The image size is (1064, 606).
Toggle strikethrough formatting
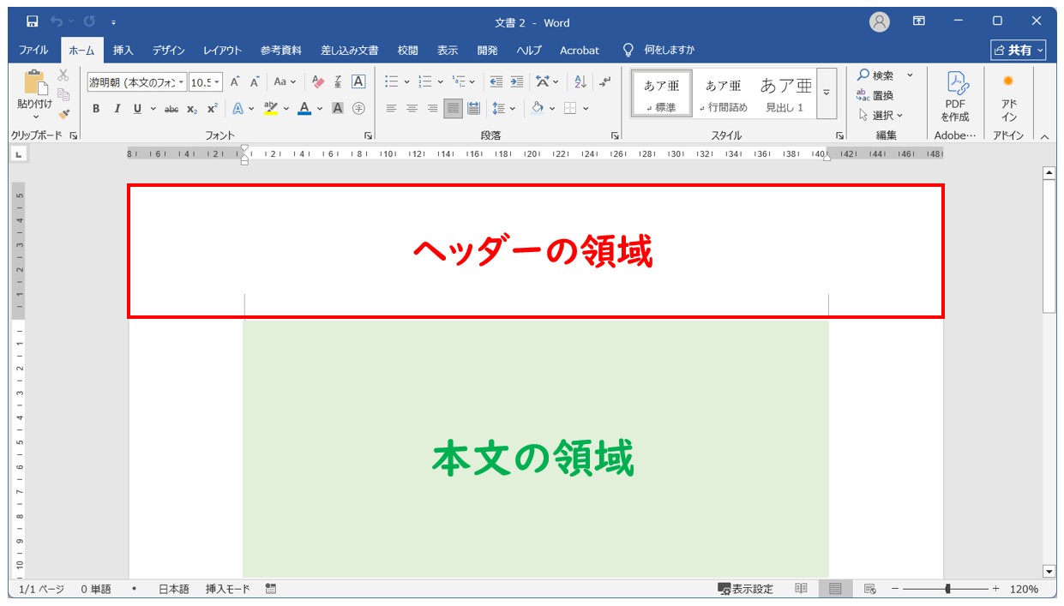point(171,109)
